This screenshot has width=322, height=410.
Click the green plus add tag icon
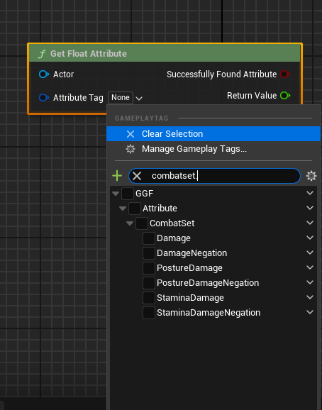click(117, 176)
